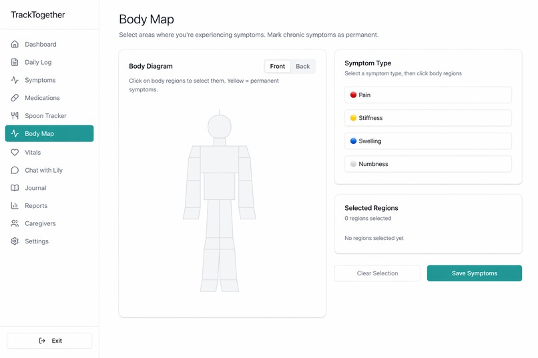Open the Reports section
The image size is (538, 358).
(49, 205)
